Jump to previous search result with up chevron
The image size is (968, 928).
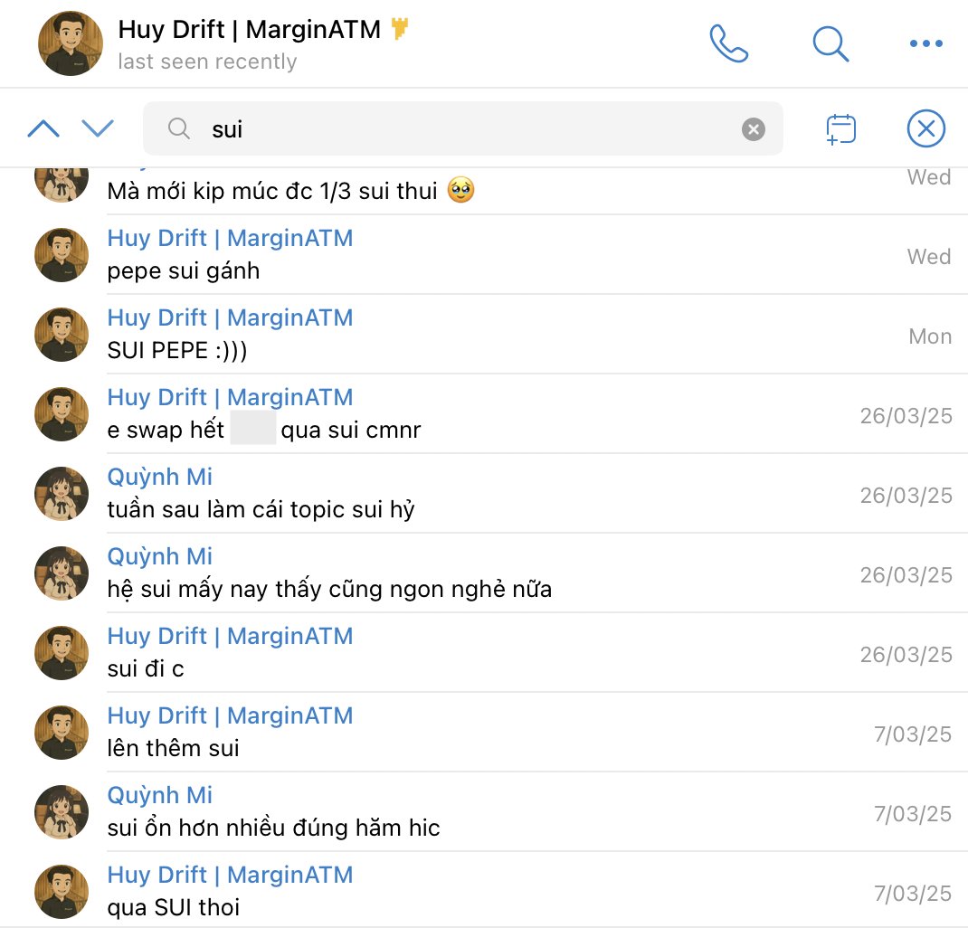[43, 128]
